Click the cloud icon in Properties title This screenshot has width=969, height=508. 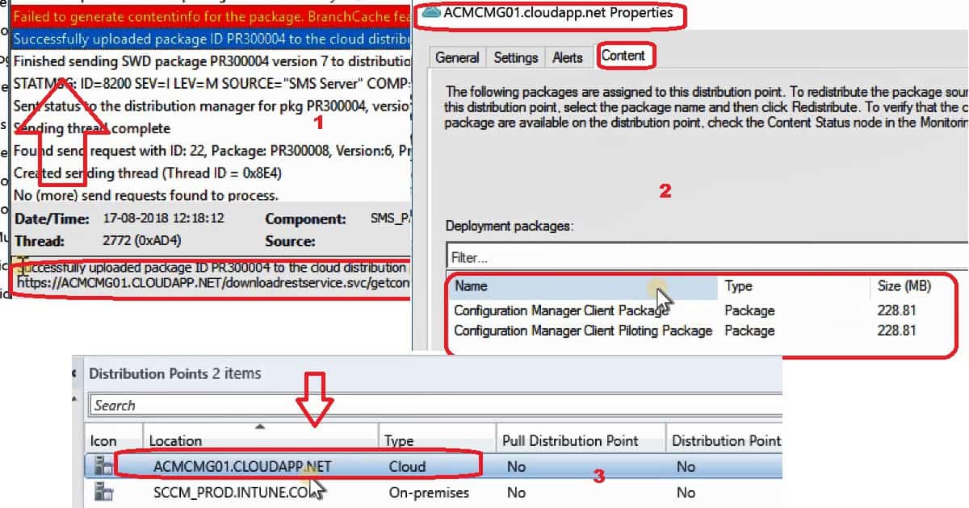click(431, 12)
